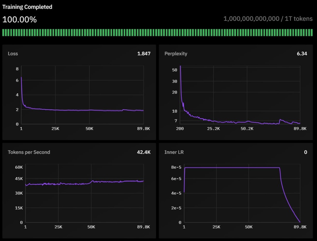
Task: Select the Inner LR value 0
Action: pyautogui.click(x=306, y=152)
